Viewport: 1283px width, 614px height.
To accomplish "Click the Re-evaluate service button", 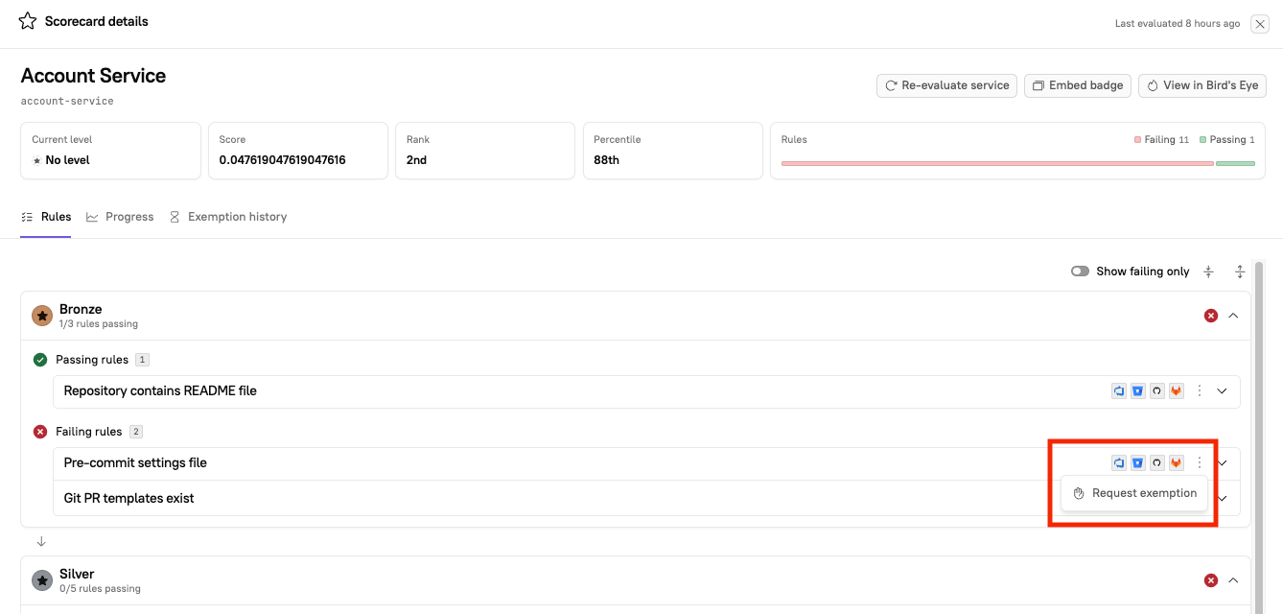I will pos(947,85).
